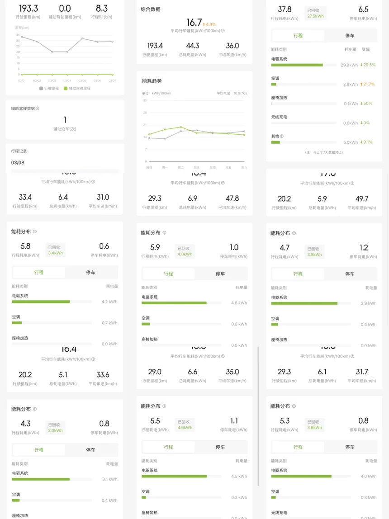Open 能耗分布 help icon above 5.9 kWh
The height and width of the screenshot is (519, 389).
click(164, 233)
